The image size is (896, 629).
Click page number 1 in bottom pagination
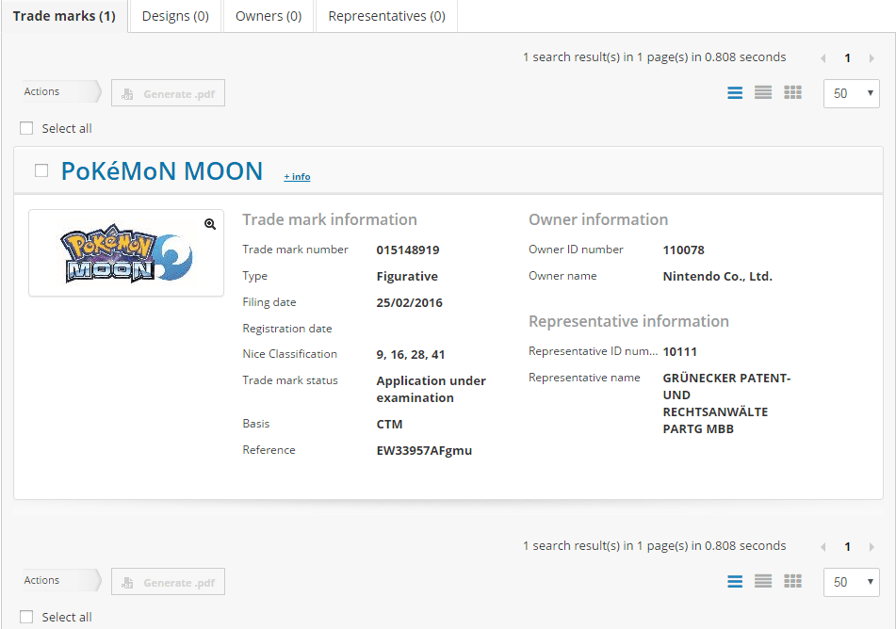(x=847, y=546)
